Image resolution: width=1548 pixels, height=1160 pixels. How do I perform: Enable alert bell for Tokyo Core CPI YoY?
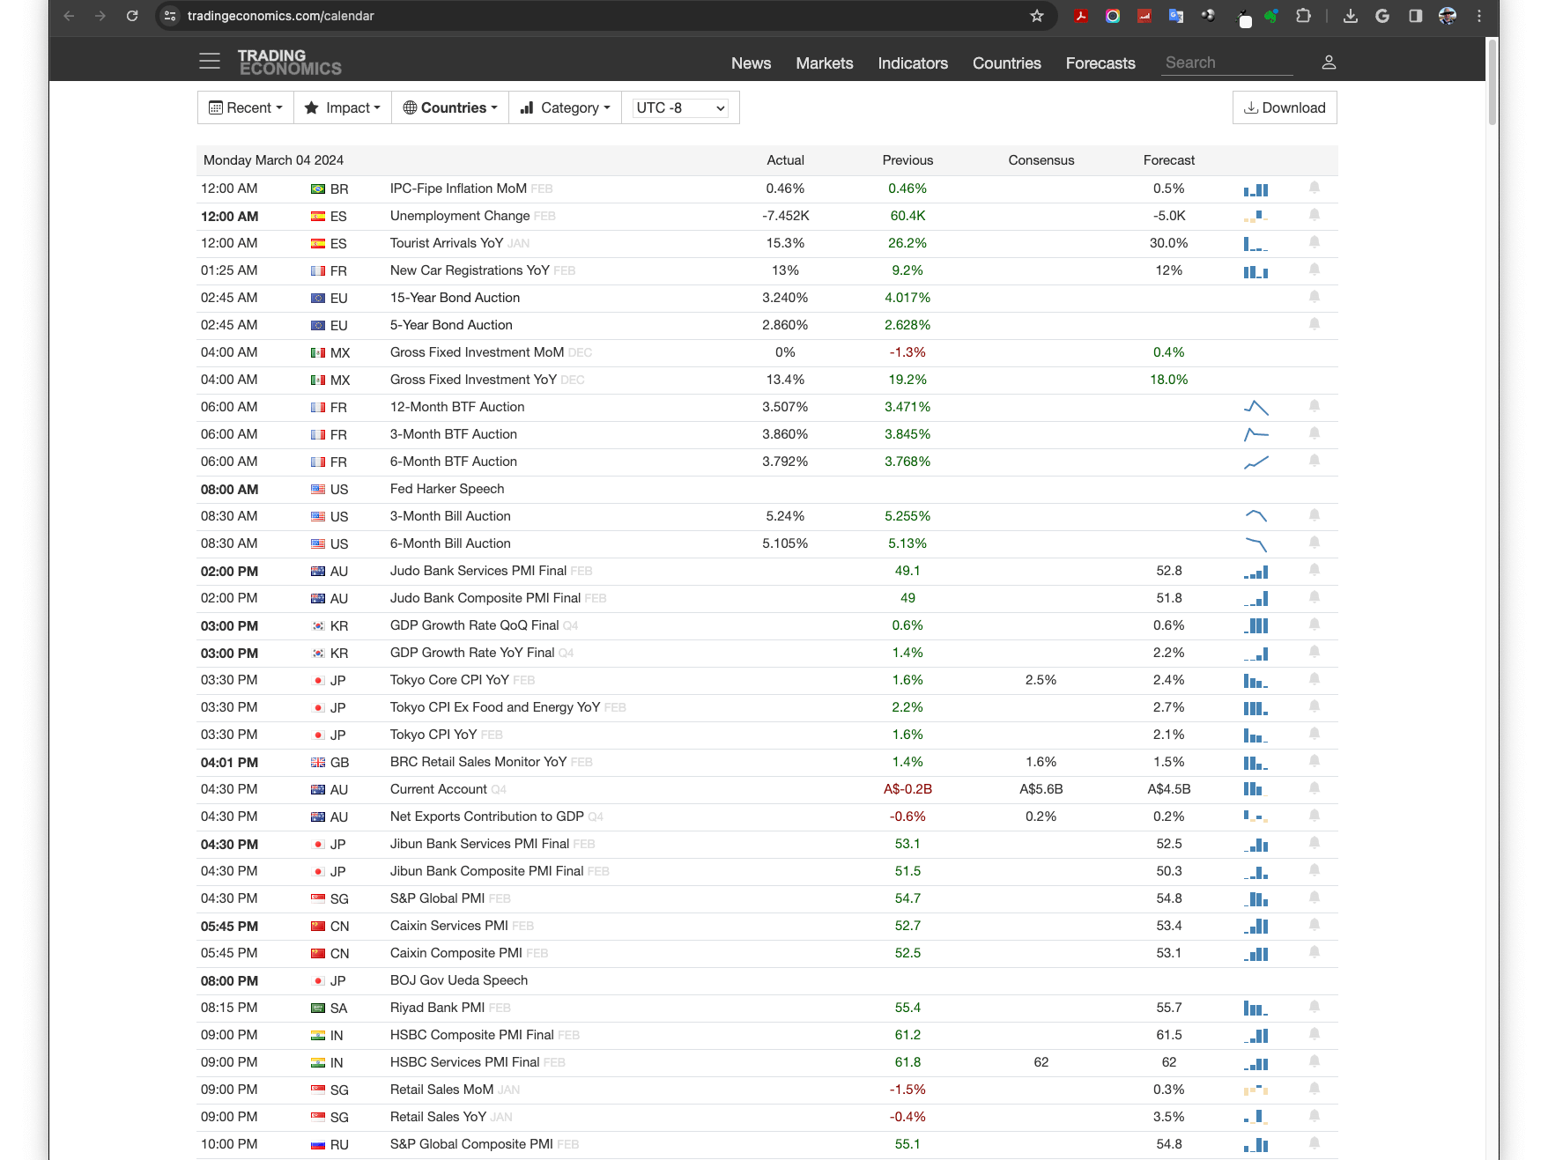click(x=1314, y=680)
